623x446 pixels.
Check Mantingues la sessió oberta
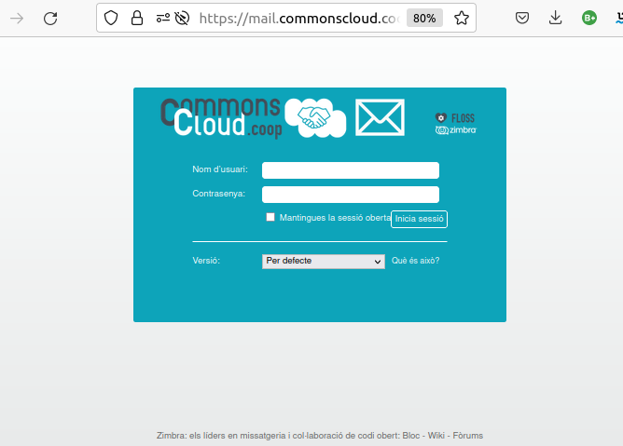(270, 217)
